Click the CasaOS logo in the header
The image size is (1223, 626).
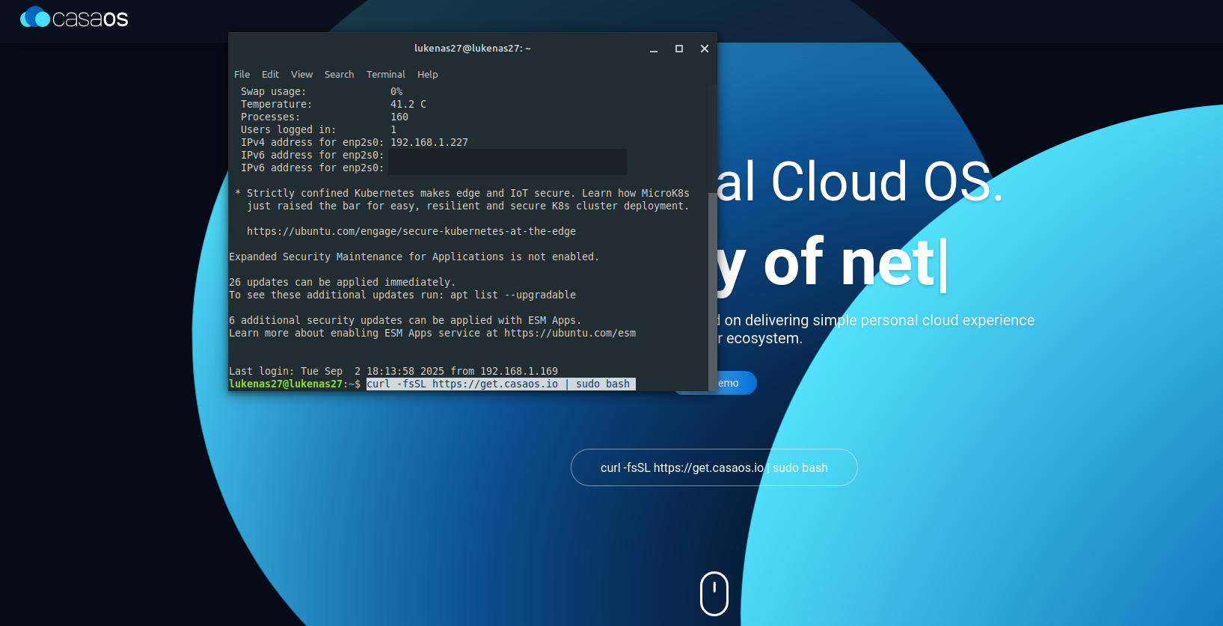click(x=74, y=18)
